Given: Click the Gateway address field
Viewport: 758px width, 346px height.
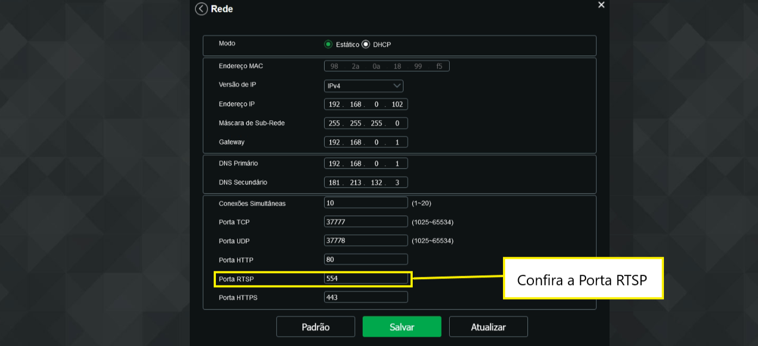Looking at the screenshot, I should tap(366, 143).
